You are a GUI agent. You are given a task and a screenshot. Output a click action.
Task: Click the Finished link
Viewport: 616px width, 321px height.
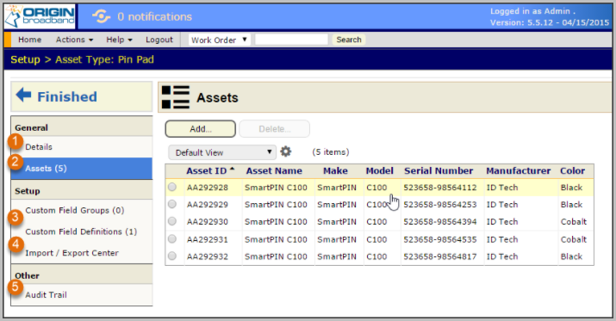pos(67,96)
